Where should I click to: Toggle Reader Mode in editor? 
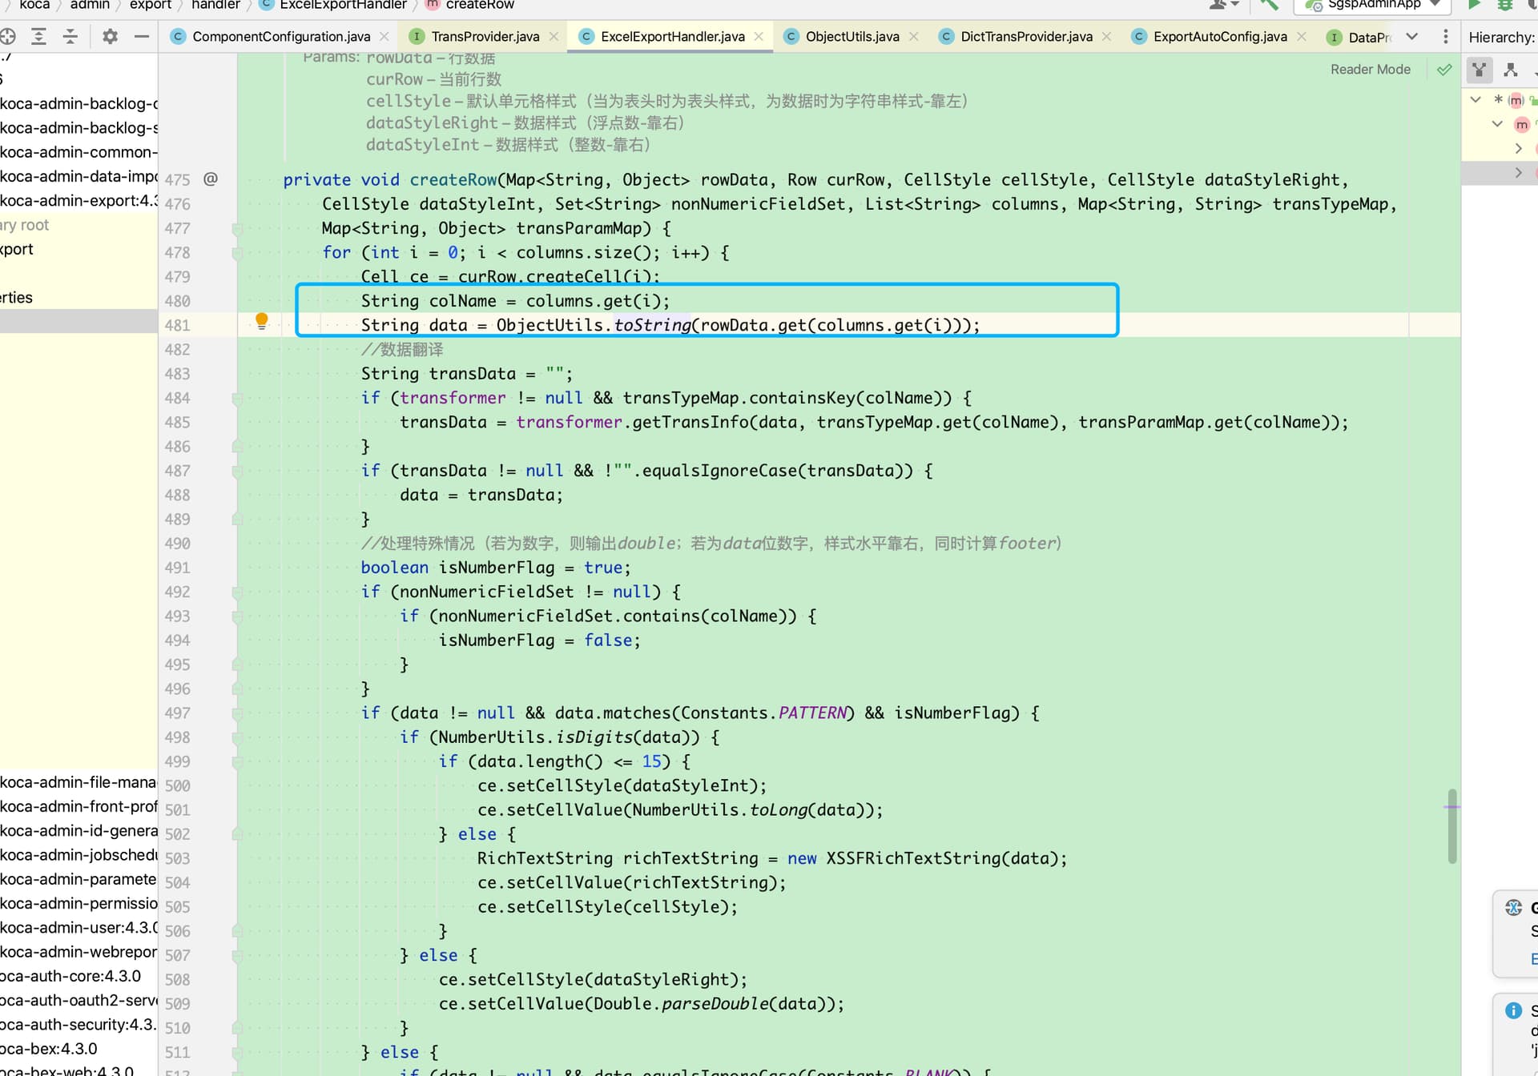click(x=1370, y=70)
